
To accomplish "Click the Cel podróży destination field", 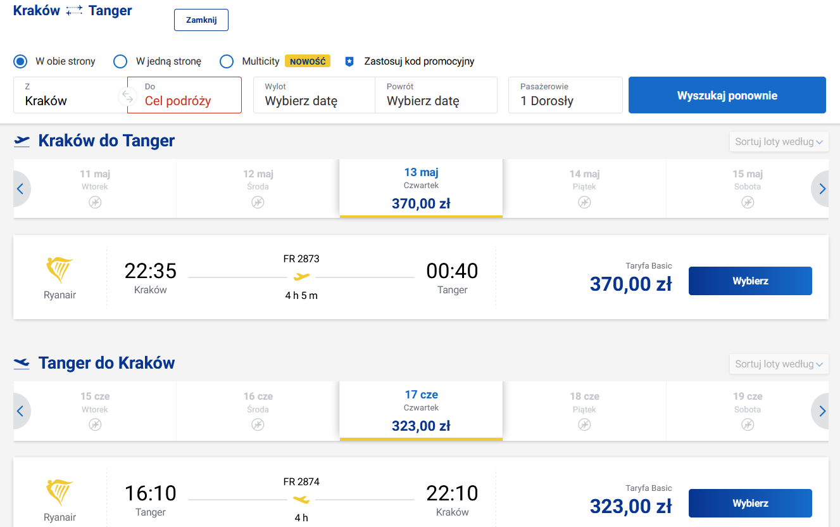I will (184, 95).
